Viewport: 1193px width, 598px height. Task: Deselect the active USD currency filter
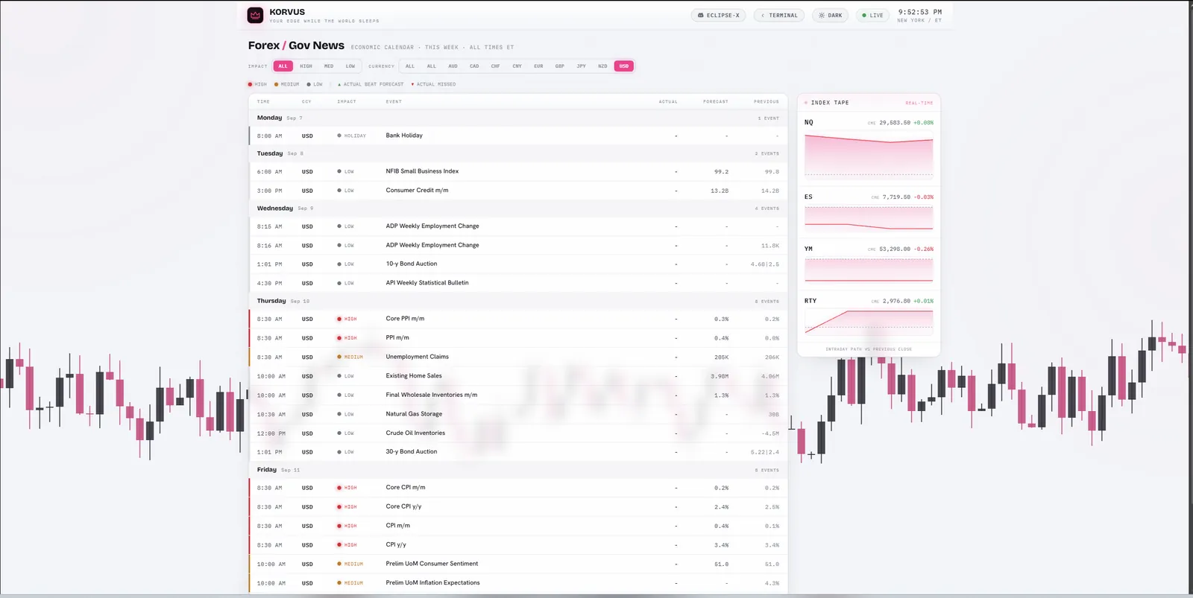(x=624, y=66)
